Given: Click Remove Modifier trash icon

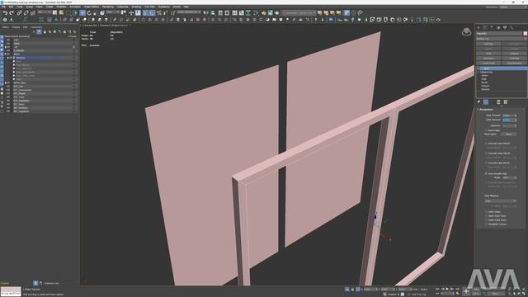Looking at the screenshot, I should coord(498,102).
